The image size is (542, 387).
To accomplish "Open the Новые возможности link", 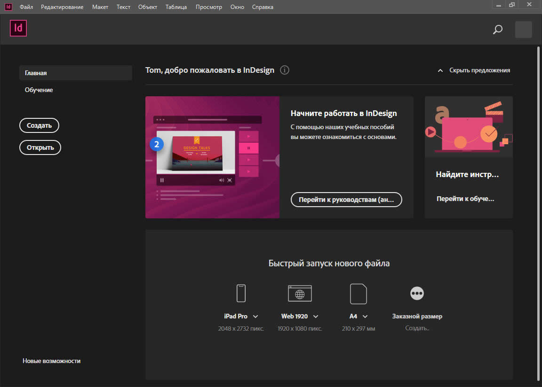I will (51, 361).
